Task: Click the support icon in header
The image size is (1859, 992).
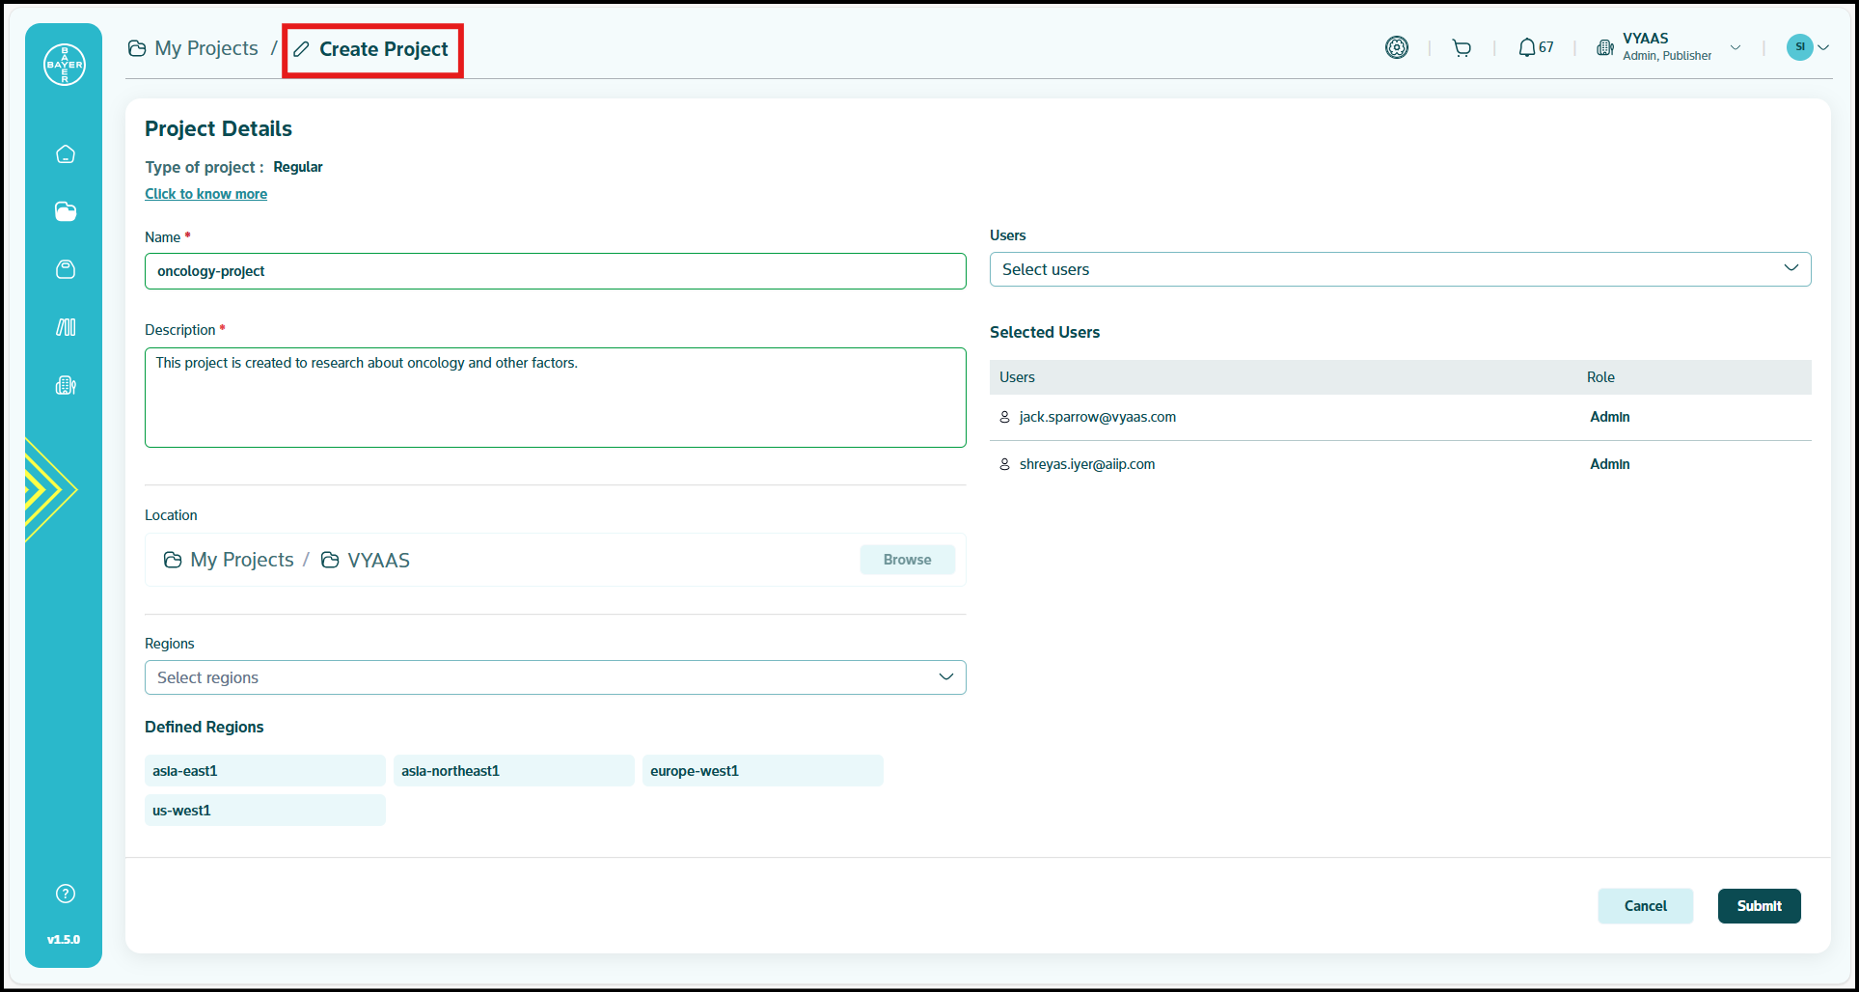Action: 1396,47
